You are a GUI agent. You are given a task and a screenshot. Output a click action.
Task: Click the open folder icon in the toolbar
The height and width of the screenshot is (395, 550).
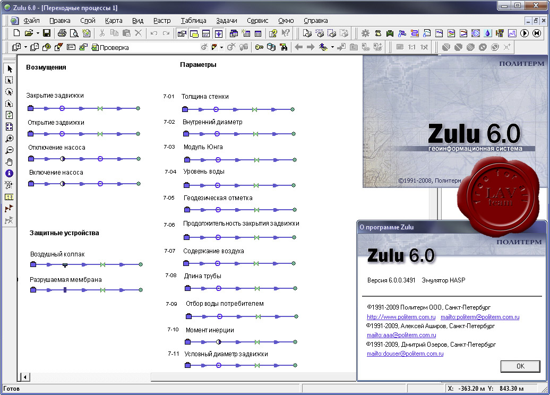29,33
